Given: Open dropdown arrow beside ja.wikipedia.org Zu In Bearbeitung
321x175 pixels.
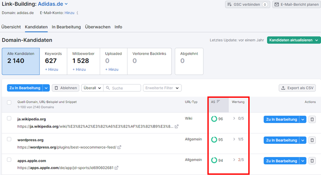Looking at the screenshot, I should tap(303, 120).
